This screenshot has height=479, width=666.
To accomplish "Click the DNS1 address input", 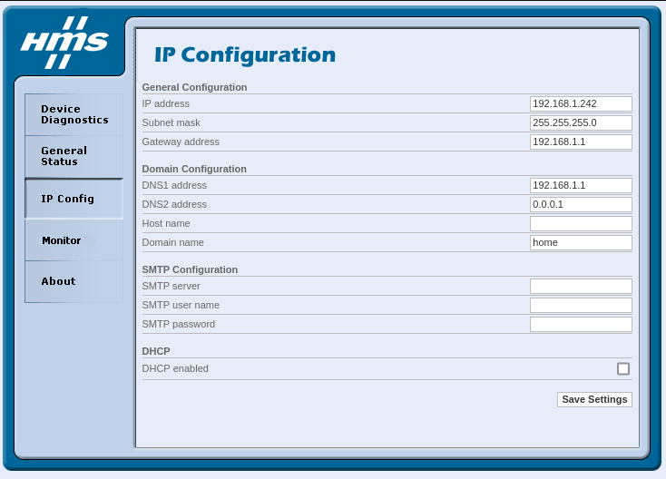I will [x=581, y=185].
